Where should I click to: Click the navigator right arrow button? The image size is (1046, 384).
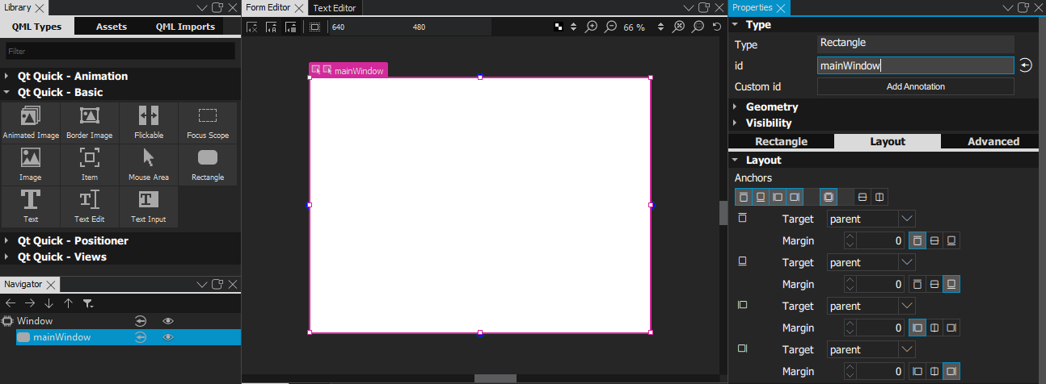coord(30,303)
